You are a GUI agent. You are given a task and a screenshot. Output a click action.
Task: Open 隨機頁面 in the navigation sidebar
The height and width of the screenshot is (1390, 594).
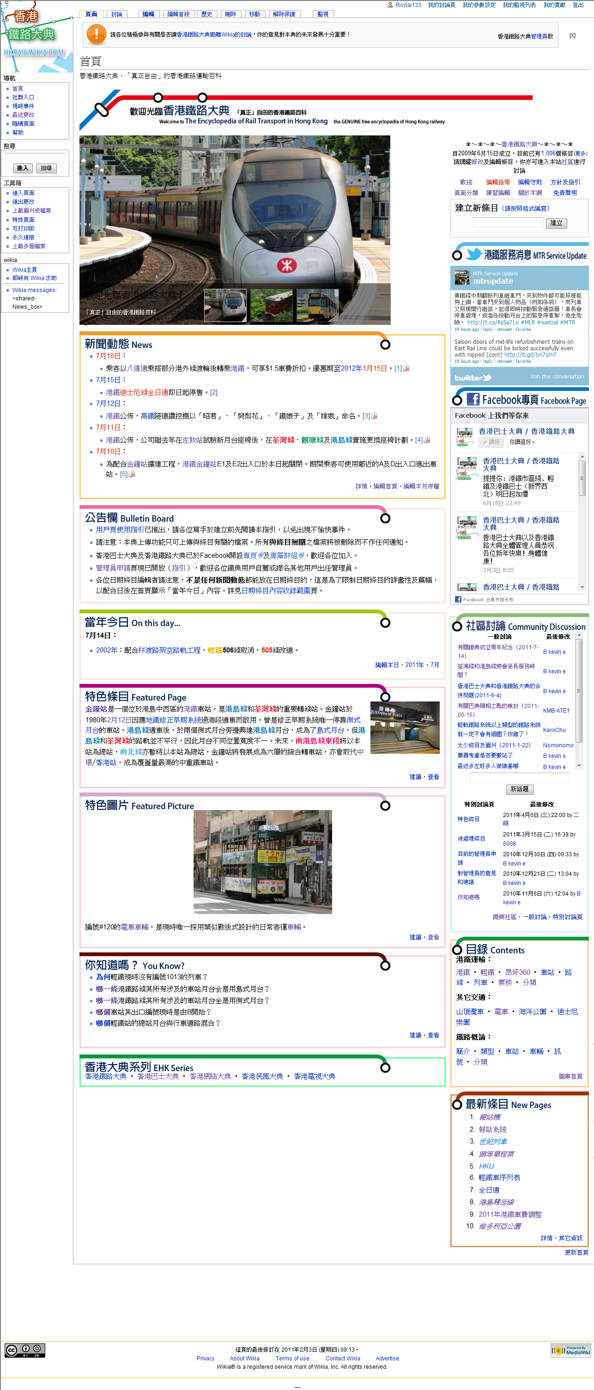point(23,123)
